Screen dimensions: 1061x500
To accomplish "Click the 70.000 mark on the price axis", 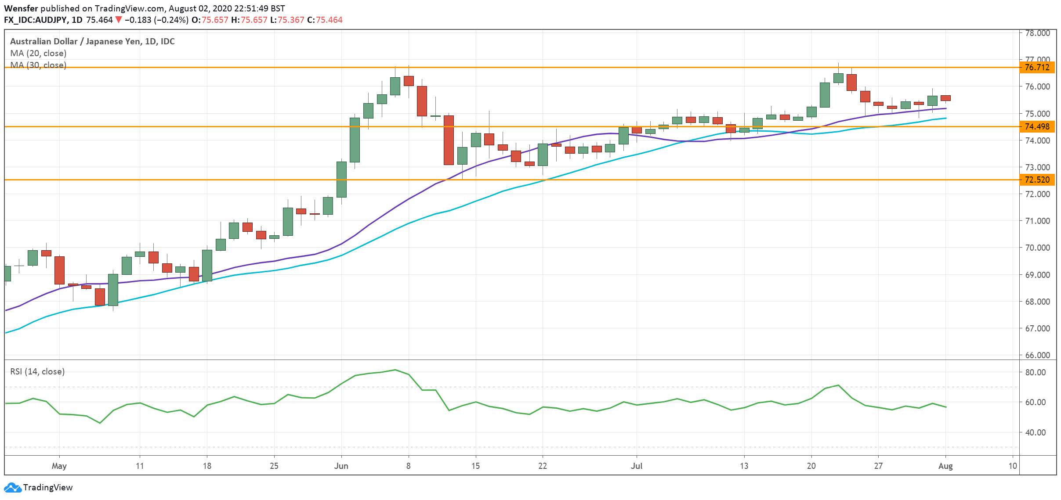I will (1037, 248).
